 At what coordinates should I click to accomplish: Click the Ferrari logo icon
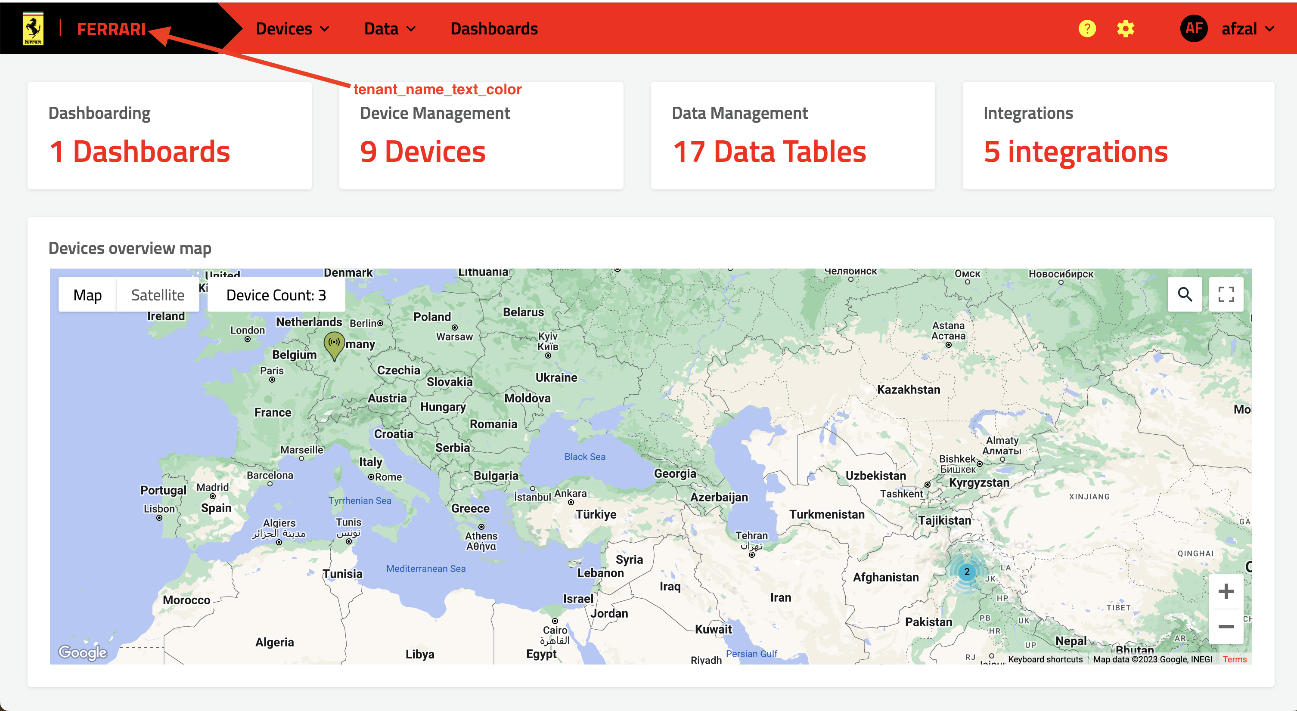point(33,29)
